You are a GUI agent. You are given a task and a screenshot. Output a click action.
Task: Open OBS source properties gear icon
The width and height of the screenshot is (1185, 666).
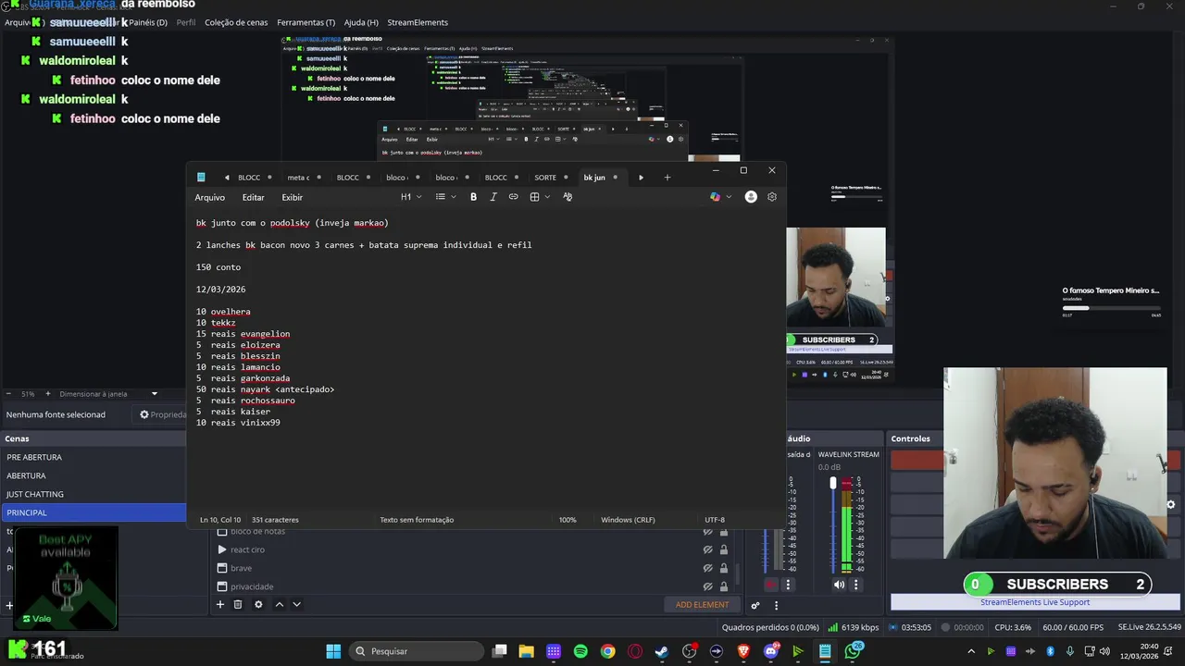click(x=258, y=604)
